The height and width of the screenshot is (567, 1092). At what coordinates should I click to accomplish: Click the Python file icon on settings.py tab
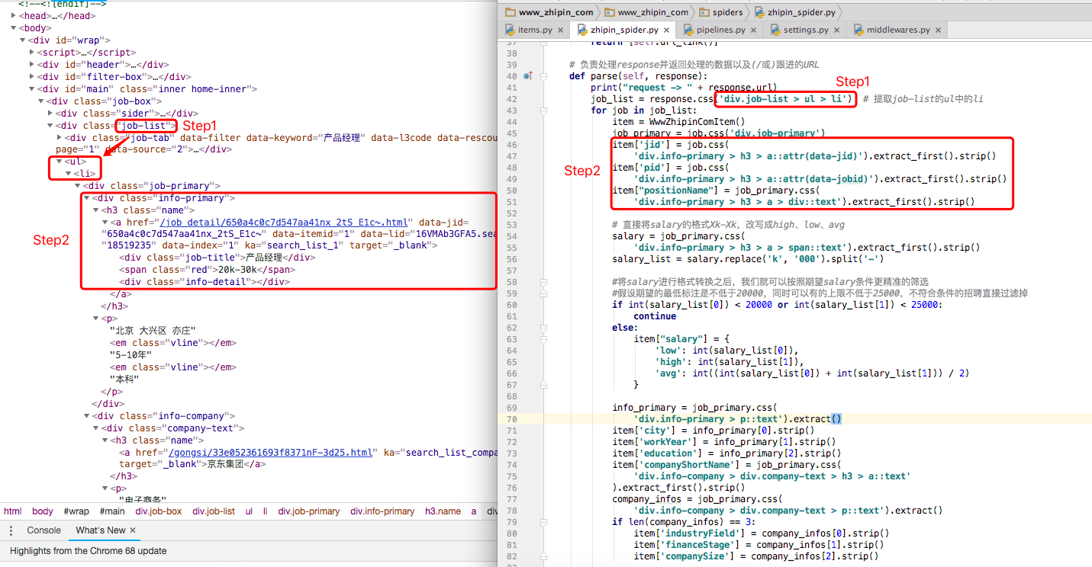776,30
